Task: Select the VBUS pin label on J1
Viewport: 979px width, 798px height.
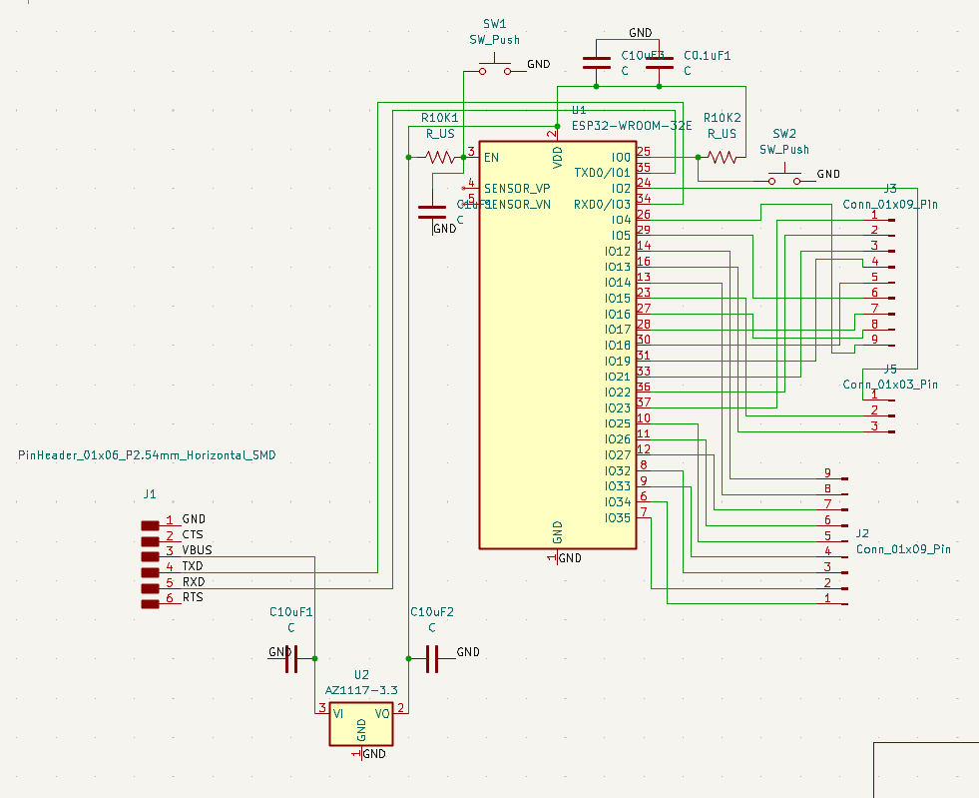Action: click(196, 549)
